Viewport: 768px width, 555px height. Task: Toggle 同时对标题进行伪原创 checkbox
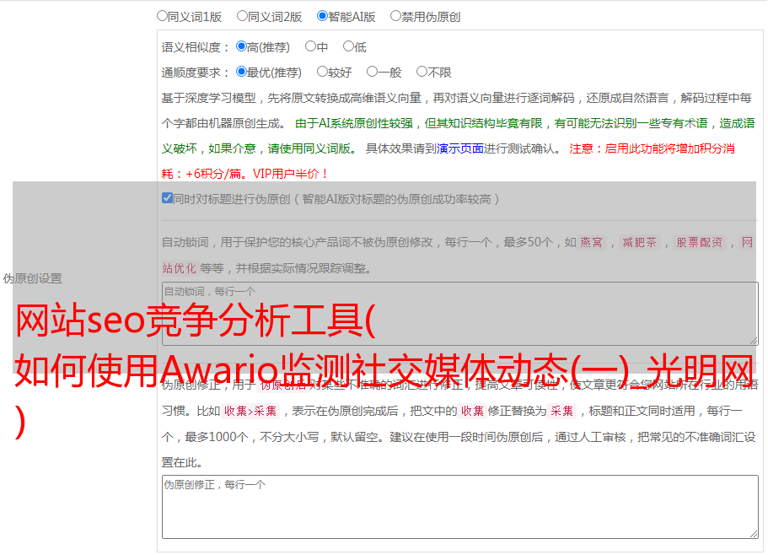pos(167,198)
